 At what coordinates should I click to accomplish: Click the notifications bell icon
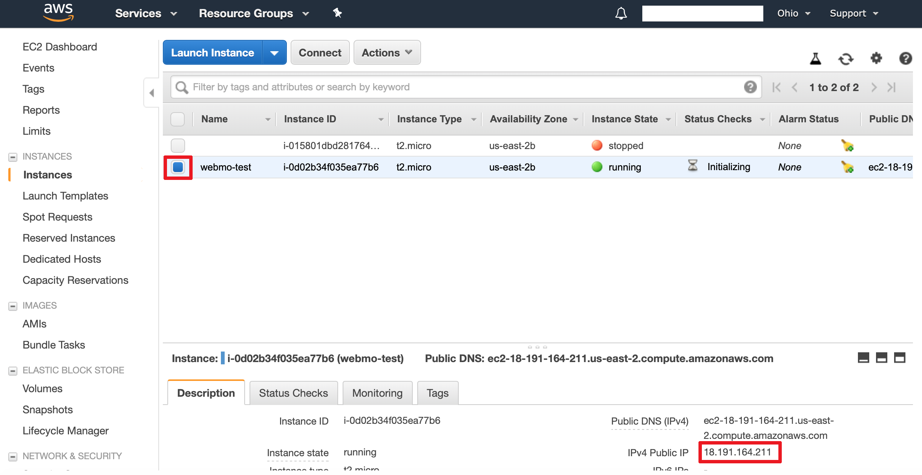coord(621,14)
